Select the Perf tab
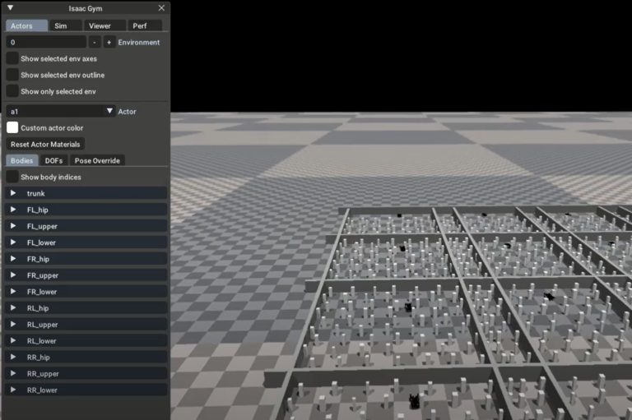 pyautogui.click(x=140, y=25)
